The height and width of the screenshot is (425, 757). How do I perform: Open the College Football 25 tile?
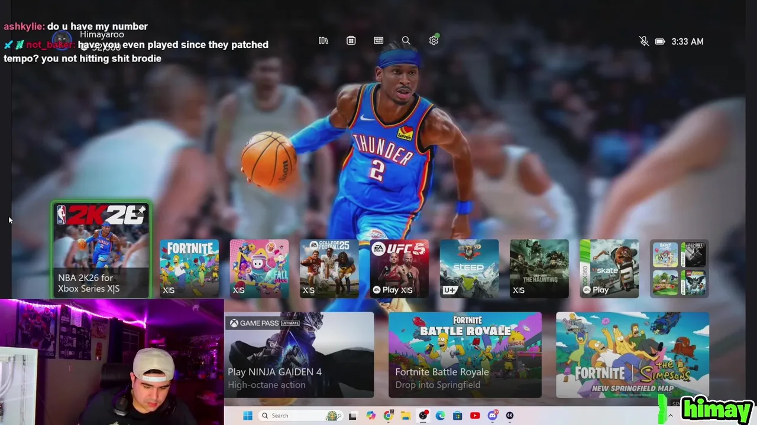[x=329, y=268]
